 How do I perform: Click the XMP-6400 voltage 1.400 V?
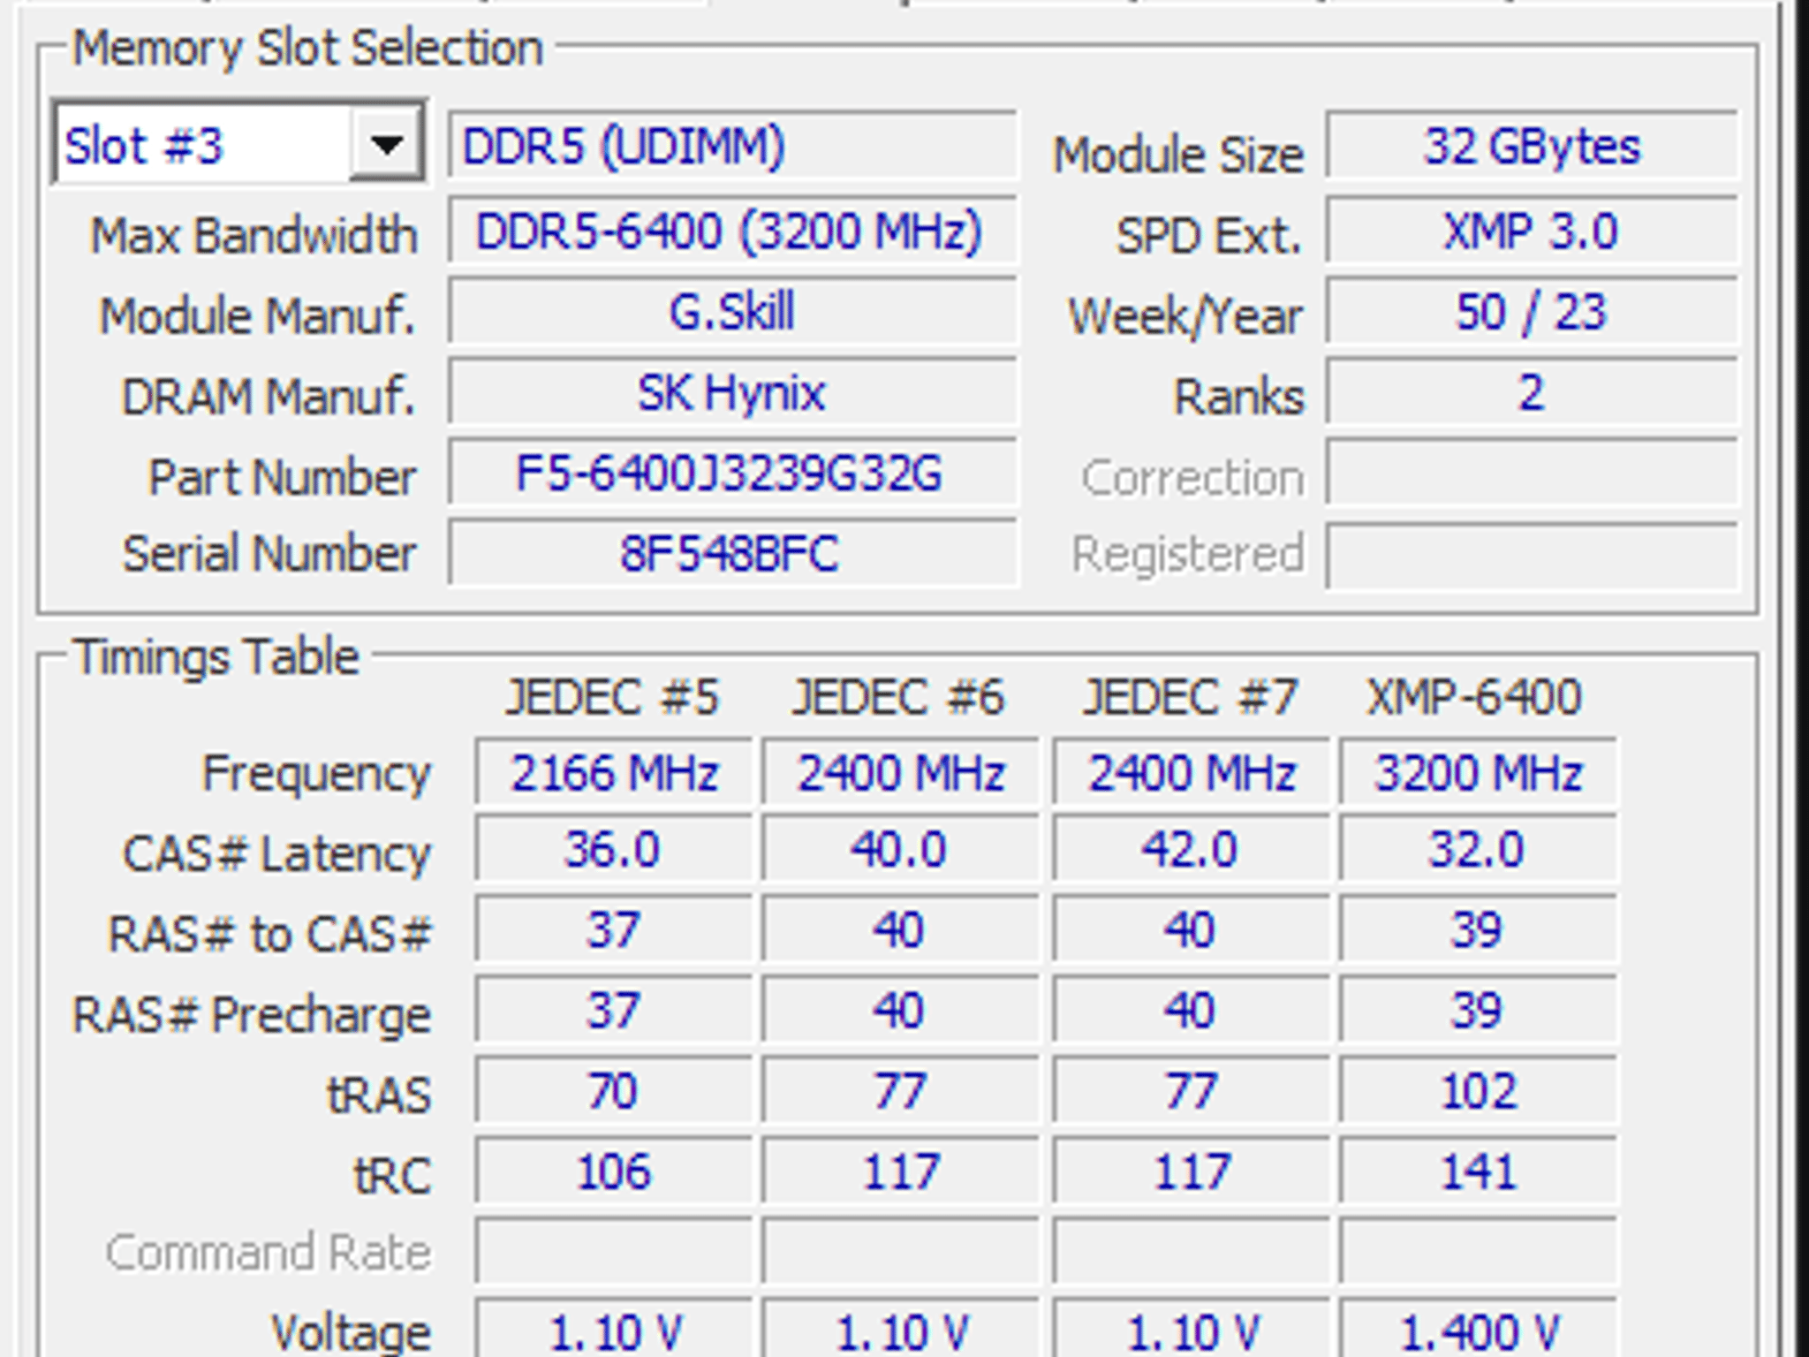pos(1478,1328)
